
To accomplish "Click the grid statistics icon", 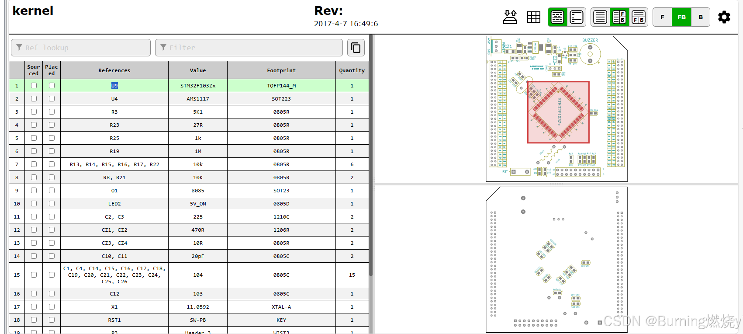I will (x=533, y=17).
